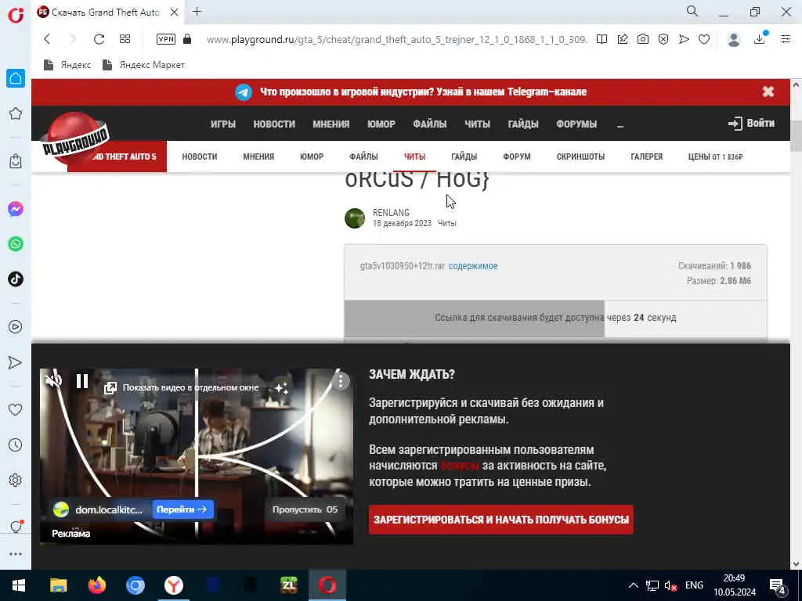Select СКРИНШОТЫ tab in game submenu
Screen dimensions: 802x601
coord(580,157)
